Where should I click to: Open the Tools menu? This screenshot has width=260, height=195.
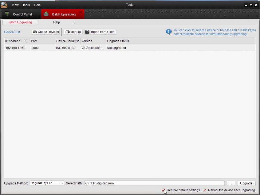coord(26,5)
